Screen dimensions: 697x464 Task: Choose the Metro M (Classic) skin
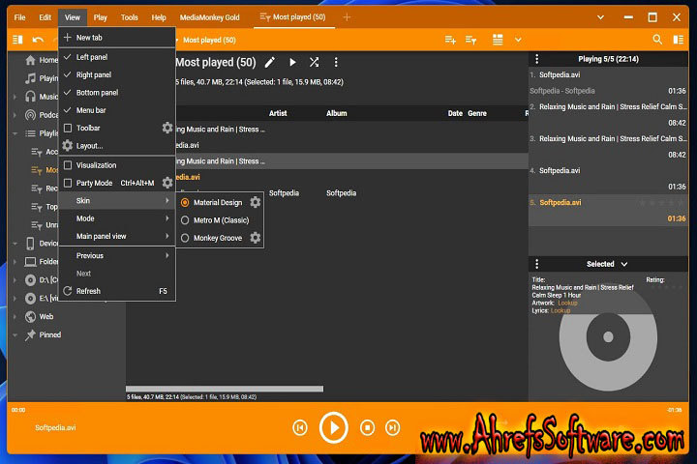coord(186,220)
